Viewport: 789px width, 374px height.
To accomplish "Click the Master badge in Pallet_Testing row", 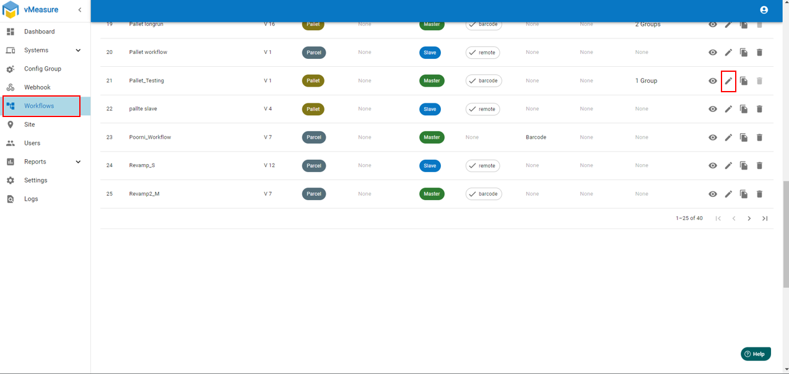I will (x=432, y=80).
